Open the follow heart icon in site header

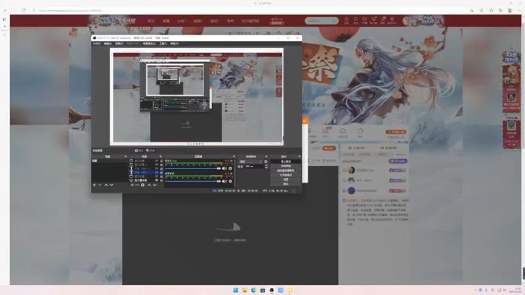[x=356, y=20]
